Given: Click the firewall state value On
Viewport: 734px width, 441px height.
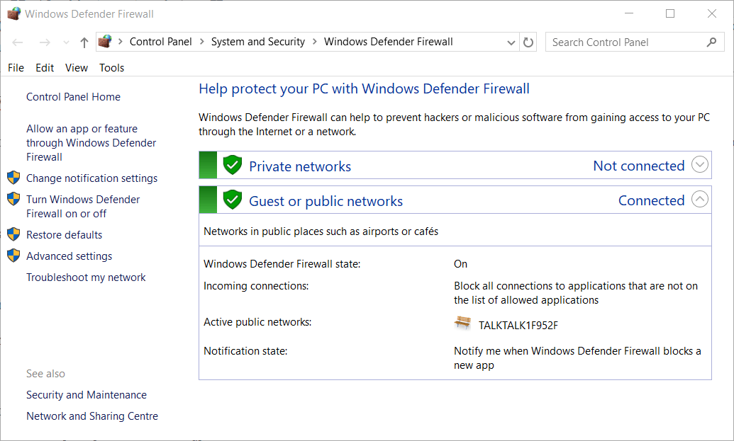Looking at the screenshot, I should [461, 264].
